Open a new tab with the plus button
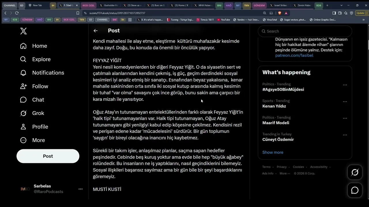The image size is (369, 207). click(327, 5)
